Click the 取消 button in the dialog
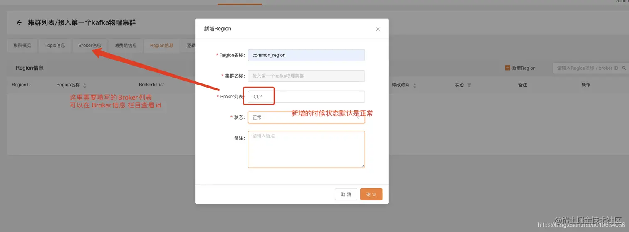 click(x=346, y=194)
